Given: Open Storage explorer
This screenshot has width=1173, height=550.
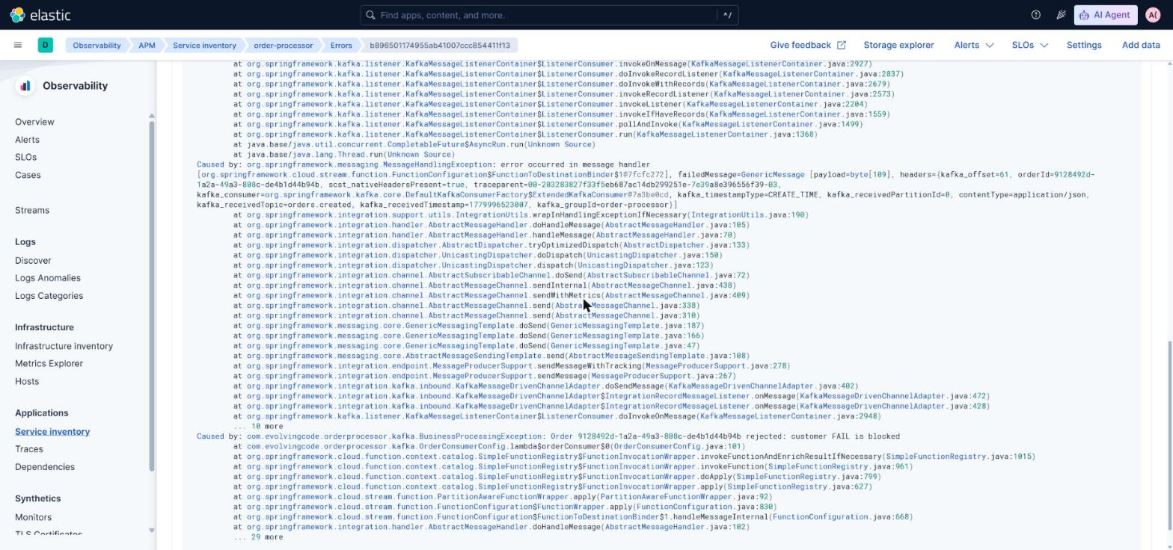Looking at the screenshot, I should point(898,45).
